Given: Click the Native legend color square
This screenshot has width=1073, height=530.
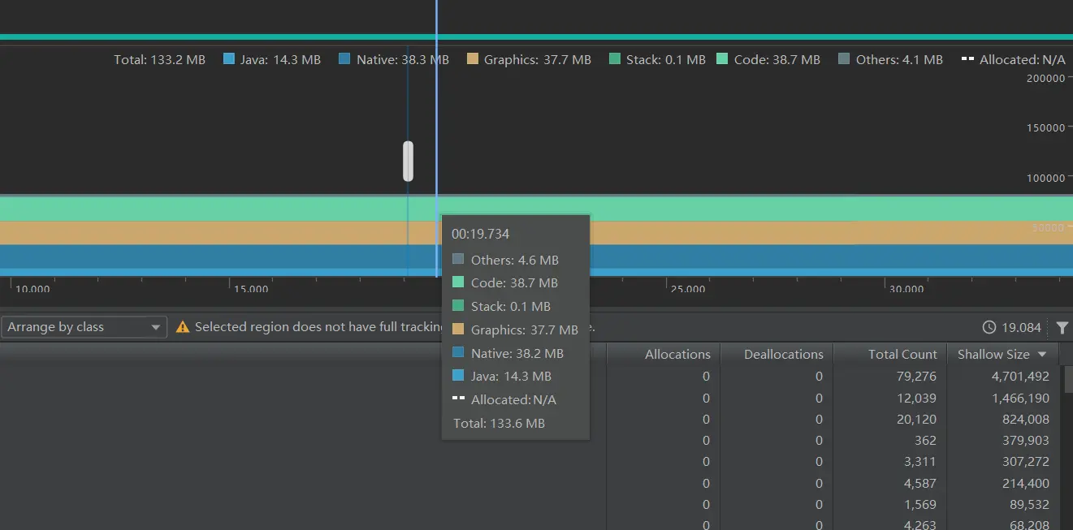Looking at the screenshot, I should (x=344, y=59).
